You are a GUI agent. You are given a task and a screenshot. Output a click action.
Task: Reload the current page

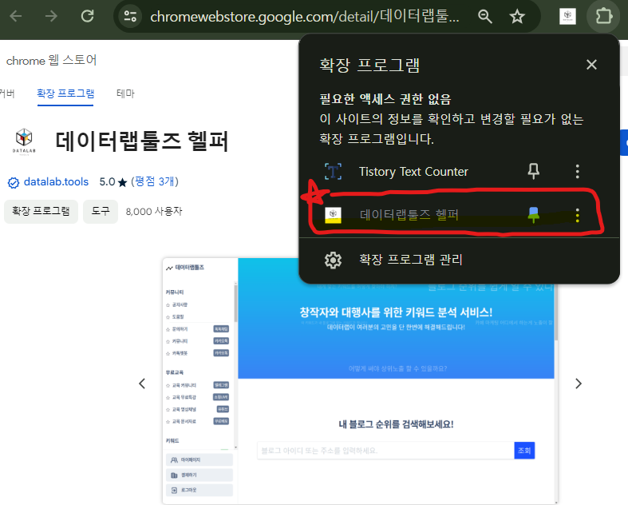[87, 17]
